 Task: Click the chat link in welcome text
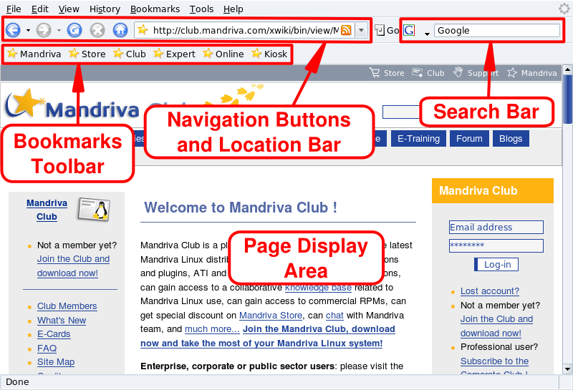(334, 315)
